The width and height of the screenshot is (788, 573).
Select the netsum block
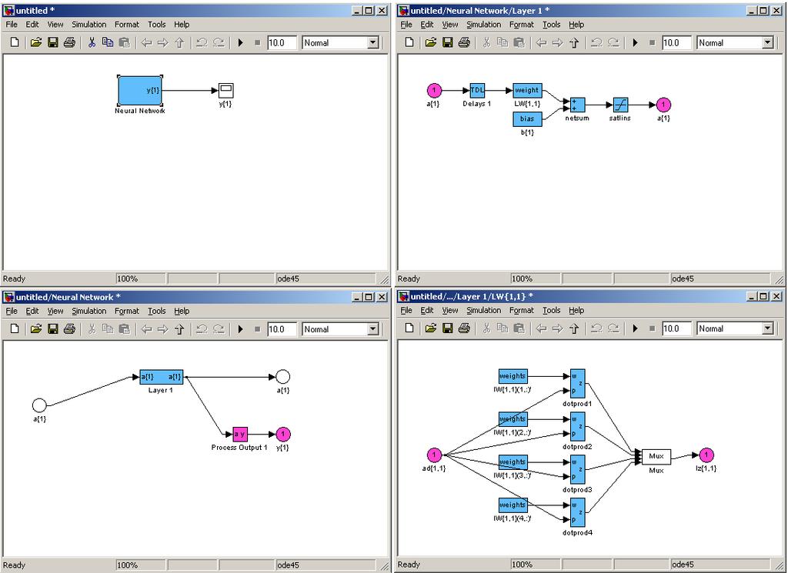click(x=577, y=105)
